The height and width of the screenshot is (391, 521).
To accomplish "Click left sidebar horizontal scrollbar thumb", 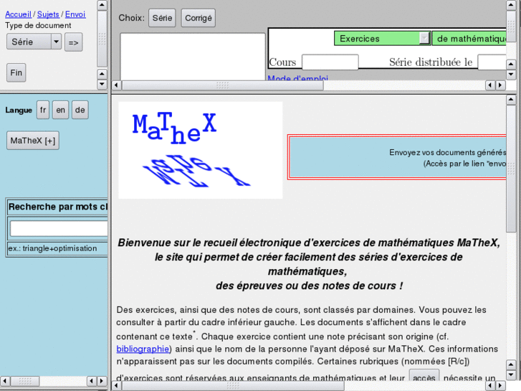I will coord(24,381).
